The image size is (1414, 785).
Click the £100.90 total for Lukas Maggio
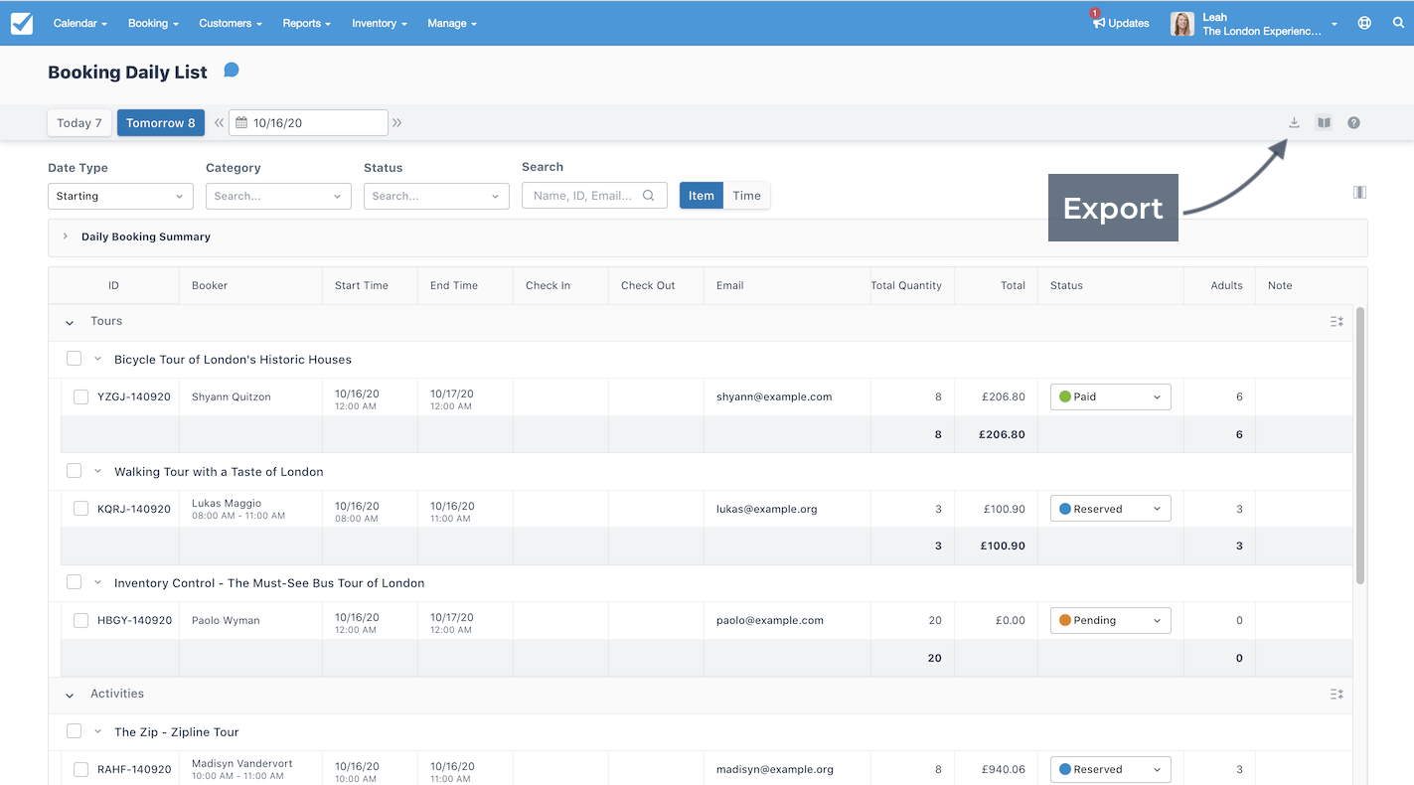pos(1005,509)
